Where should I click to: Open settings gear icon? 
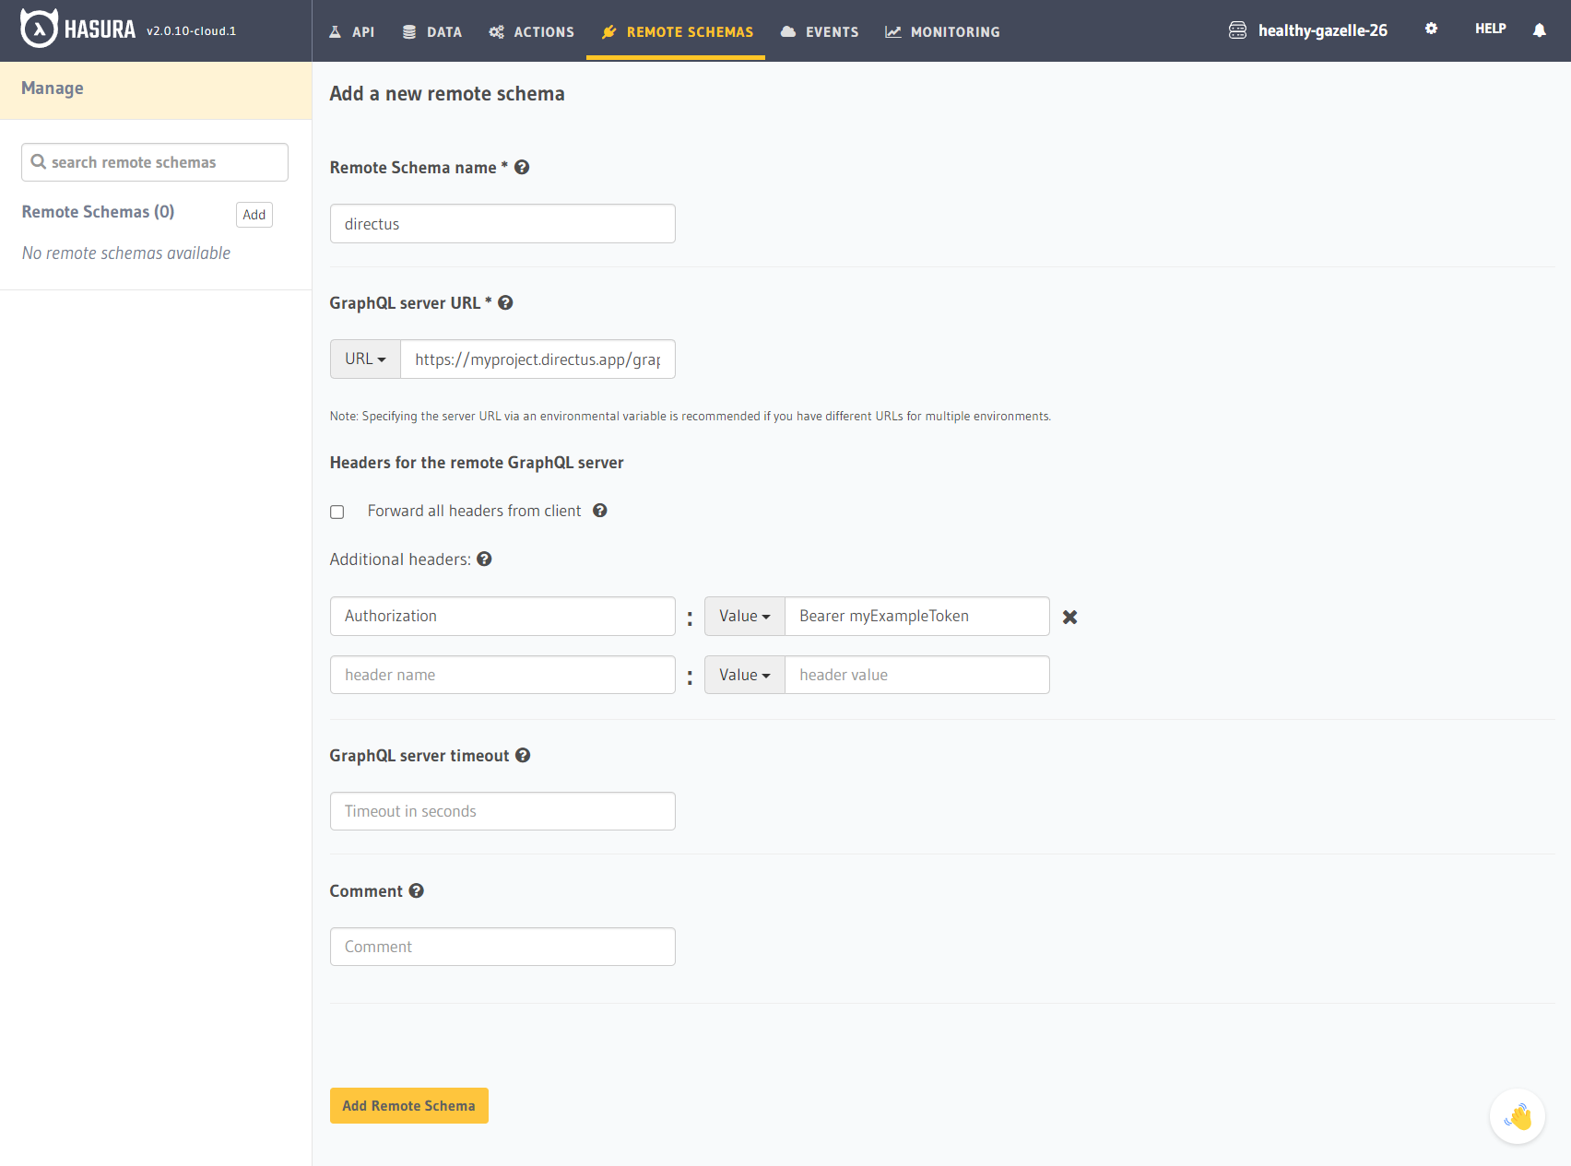pyautogui.click(x=1431, y=29)
